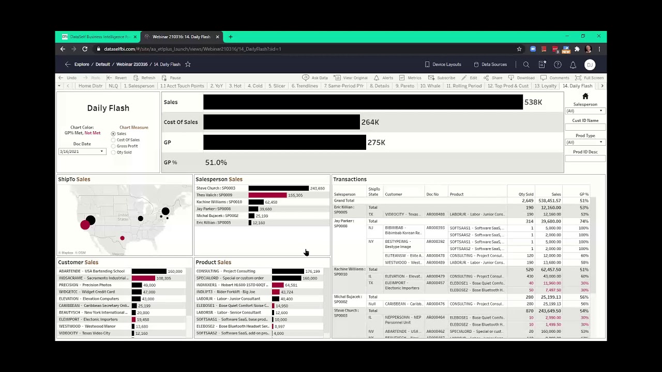Open notifications bell in header

(x=573, y=65)
